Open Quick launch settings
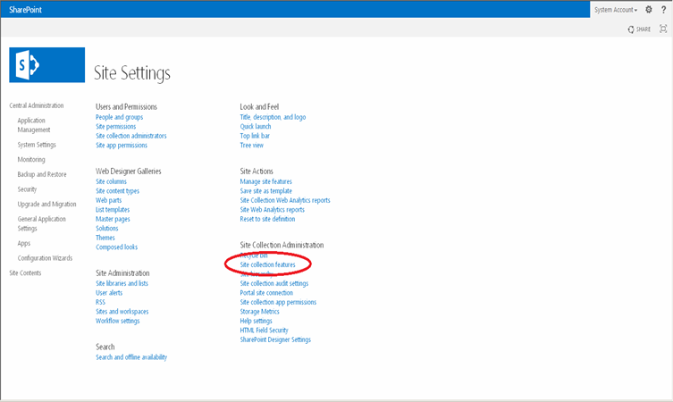The width and height of the screenshot is (673, 402). (x=256, y=127)
